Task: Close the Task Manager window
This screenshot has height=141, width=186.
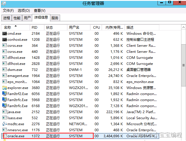Action: [180, 3]
